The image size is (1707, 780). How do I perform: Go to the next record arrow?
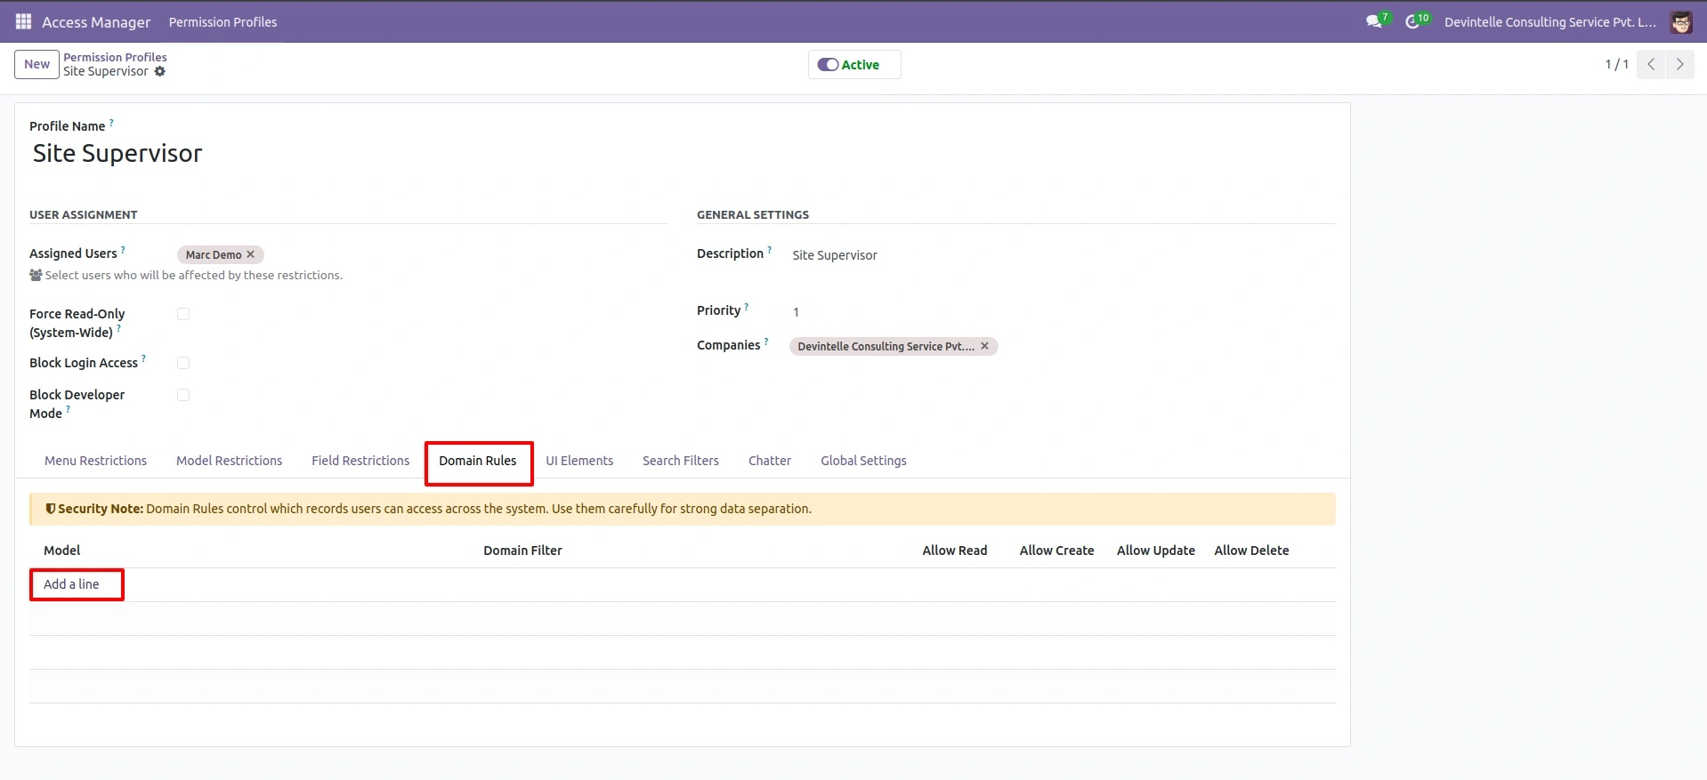tap(1679, 64)
